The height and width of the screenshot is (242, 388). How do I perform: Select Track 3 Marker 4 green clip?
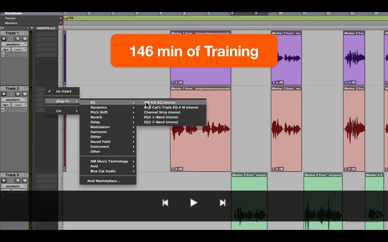pos(323,201)
